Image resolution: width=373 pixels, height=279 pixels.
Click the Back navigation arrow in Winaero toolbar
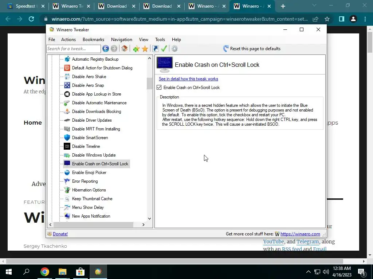(106, 49)
